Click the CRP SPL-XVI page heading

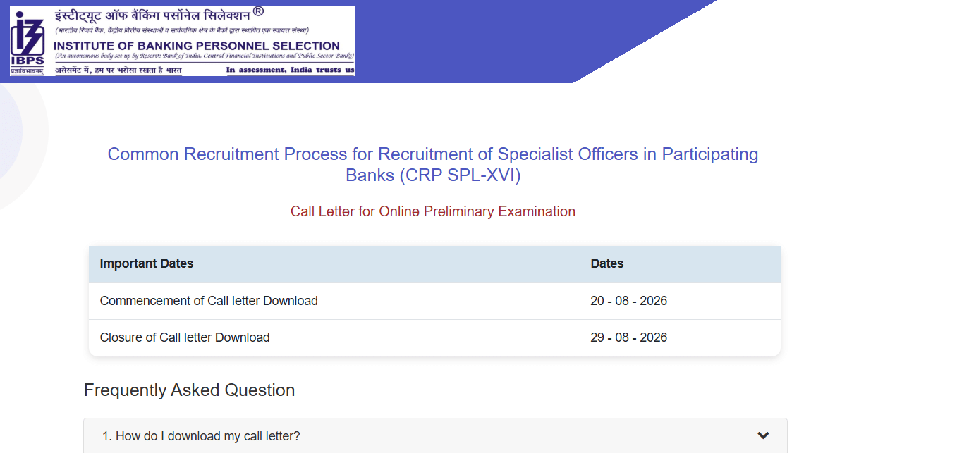click(433, 164)
